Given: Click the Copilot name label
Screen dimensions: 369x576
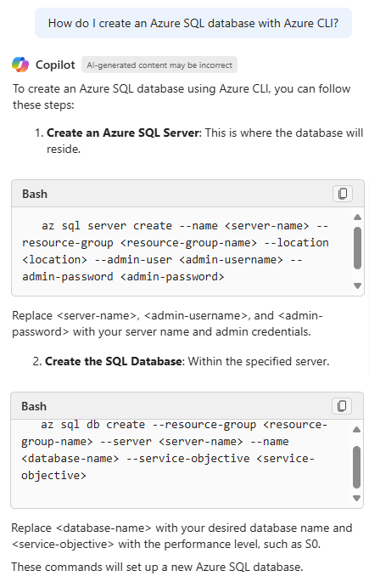Looking at the screenshot, I should click(55, 65).
